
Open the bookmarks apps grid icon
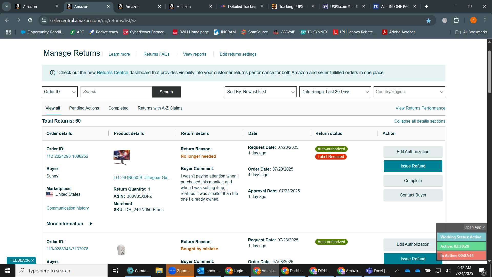[x=8, y=32]
